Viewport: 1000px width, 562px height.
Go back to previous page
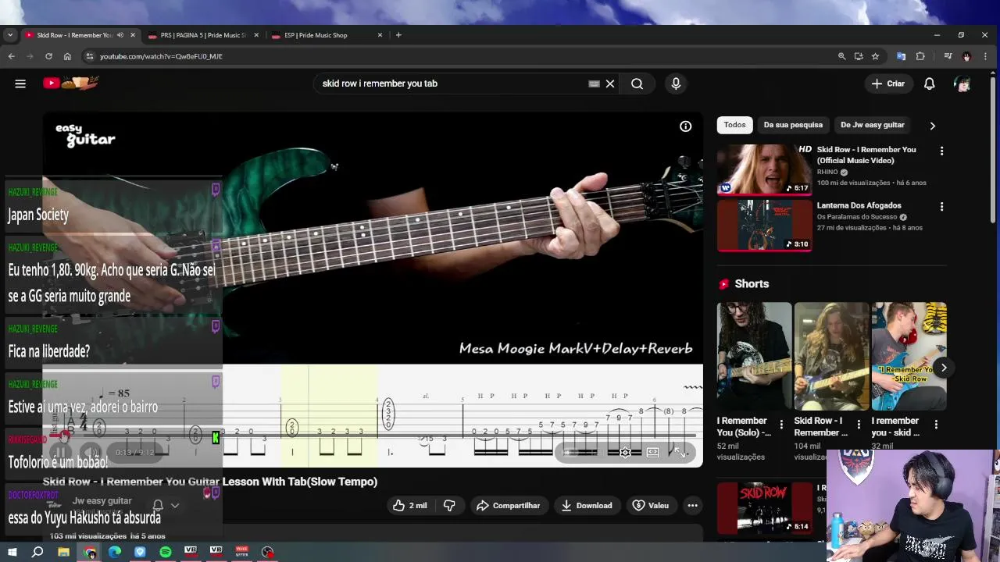[x=11, y=56]
